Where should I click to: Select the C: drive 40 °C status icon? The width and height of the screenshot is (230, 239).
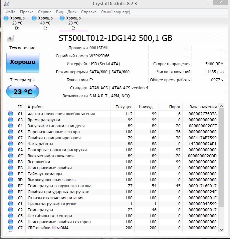34,18
